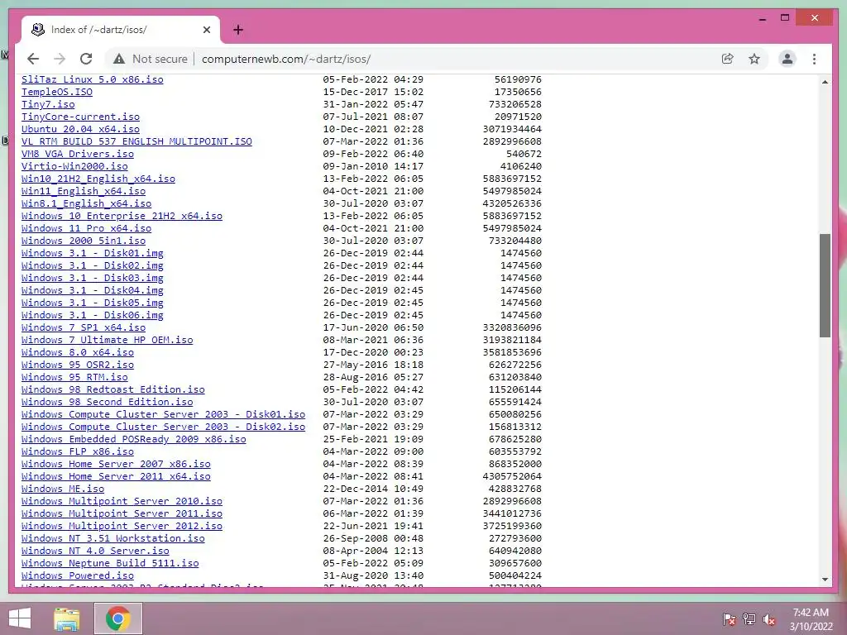Image resolution: width=847 pixels, height=635 pixels.
Task: Open the SliTaz_Linux_5.0_x86.iso link
Action: click(x=93, y=79)
